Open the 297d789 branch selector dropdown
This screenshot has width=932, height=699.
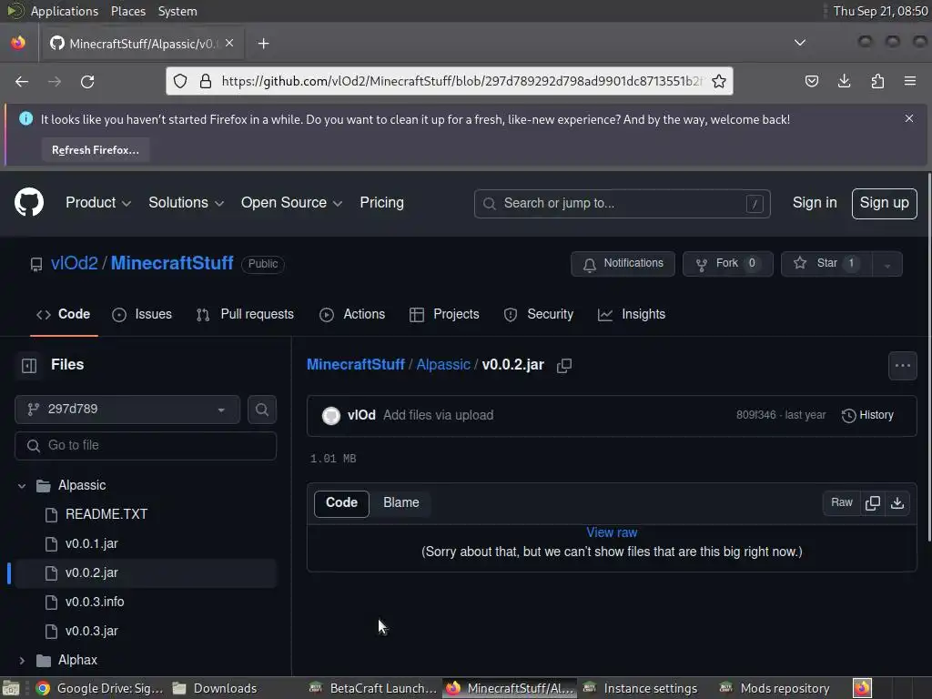tap(127, 410)
